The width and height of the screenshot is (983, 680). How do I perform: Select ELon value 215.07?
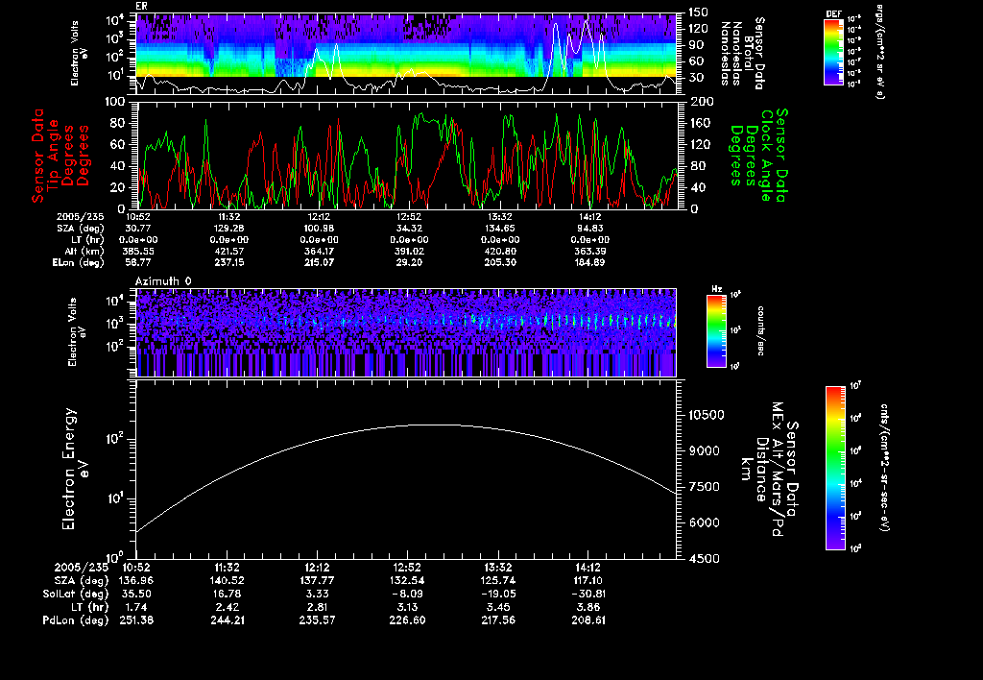tap(319, 262)
